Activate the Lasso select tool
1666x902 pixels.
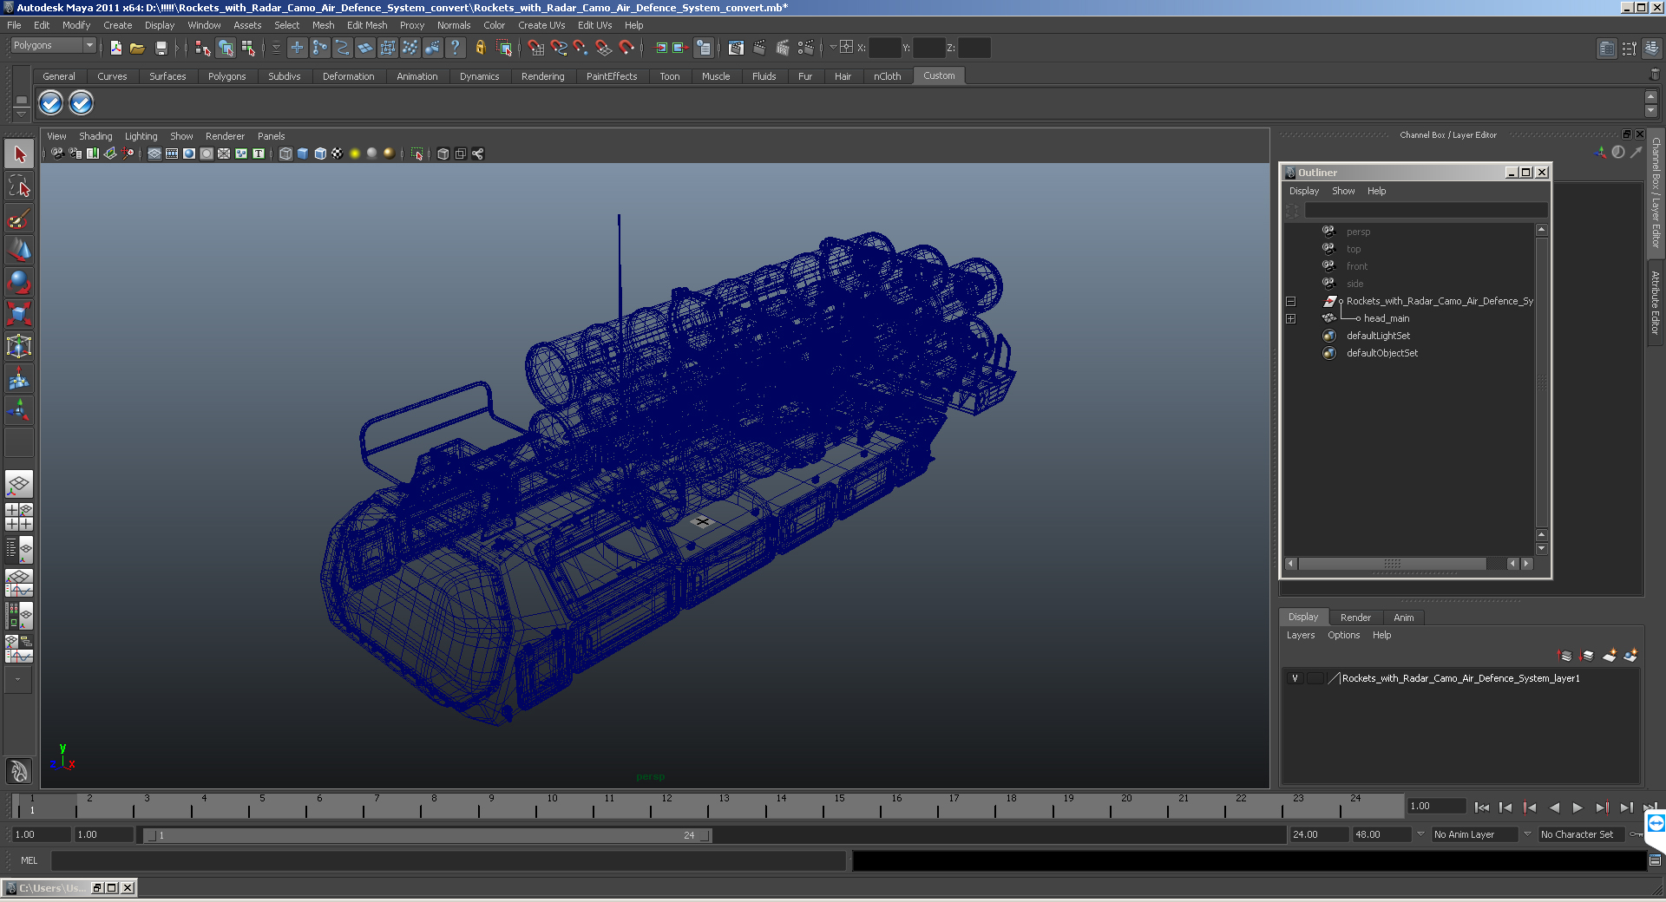[19, 186]
